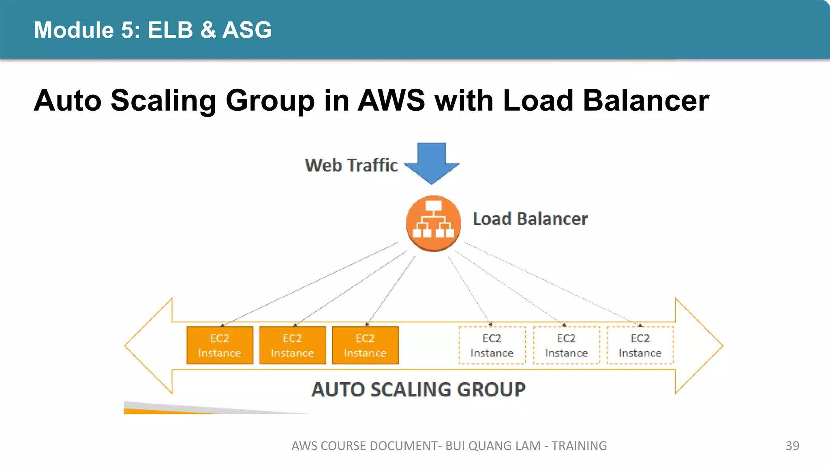
Task: Click the Web Traffic label
Action: 351,165
